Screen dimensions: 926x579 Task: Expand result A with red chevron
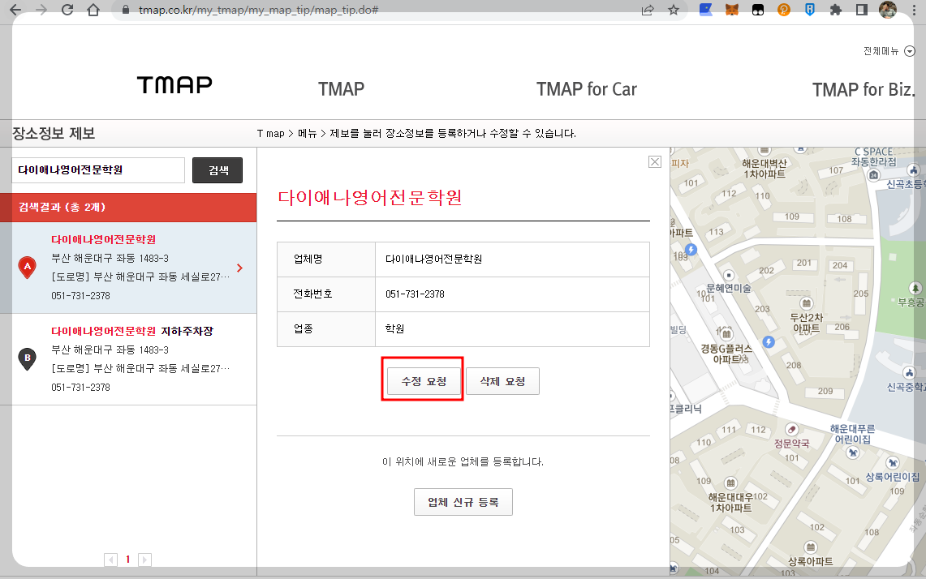point(239,268)
